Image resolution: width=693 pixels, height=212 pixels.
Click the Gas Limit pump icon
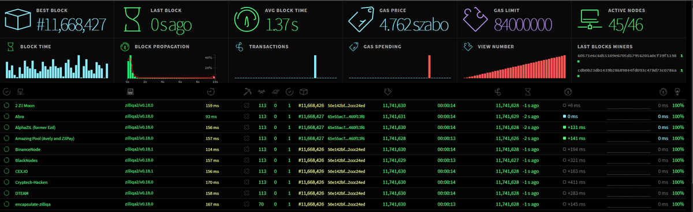click(x=475, y=19)
